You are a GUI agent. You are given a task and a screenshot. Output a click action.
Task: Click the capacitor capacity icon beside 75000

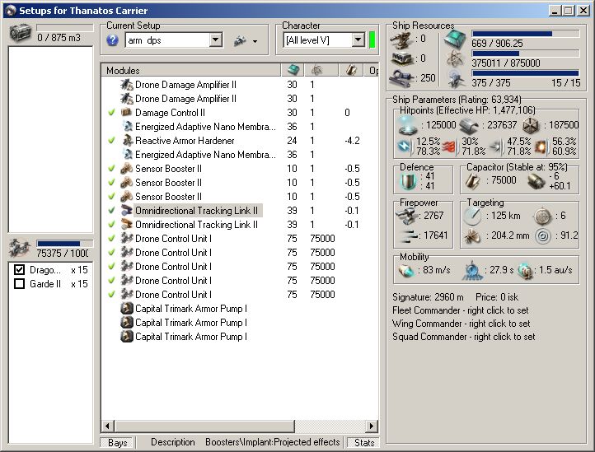click(x=472, y=181)
